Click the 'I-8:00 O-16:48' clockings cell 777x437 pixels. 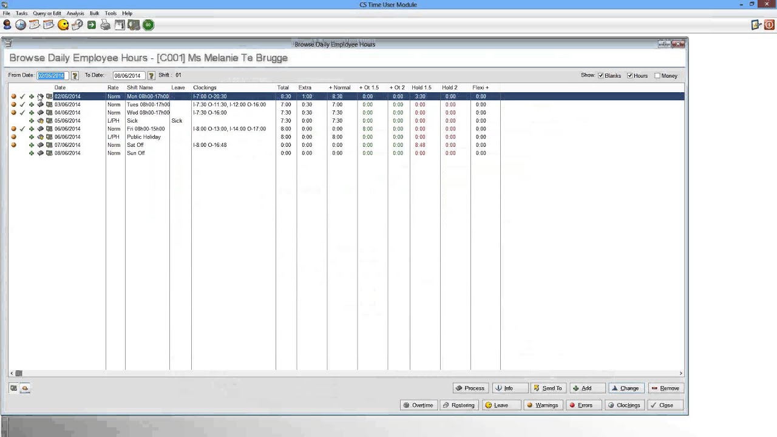(x=210, y=145)
